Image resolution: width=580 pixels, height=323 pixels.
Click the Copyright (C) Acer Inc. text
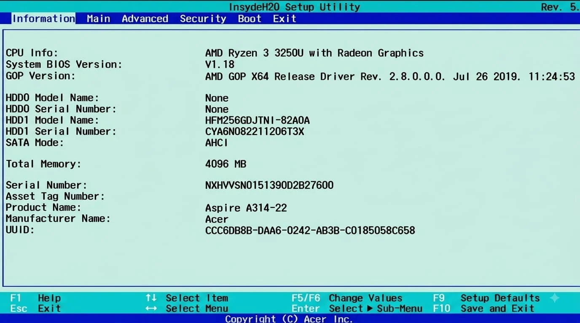tap(289, 319)
